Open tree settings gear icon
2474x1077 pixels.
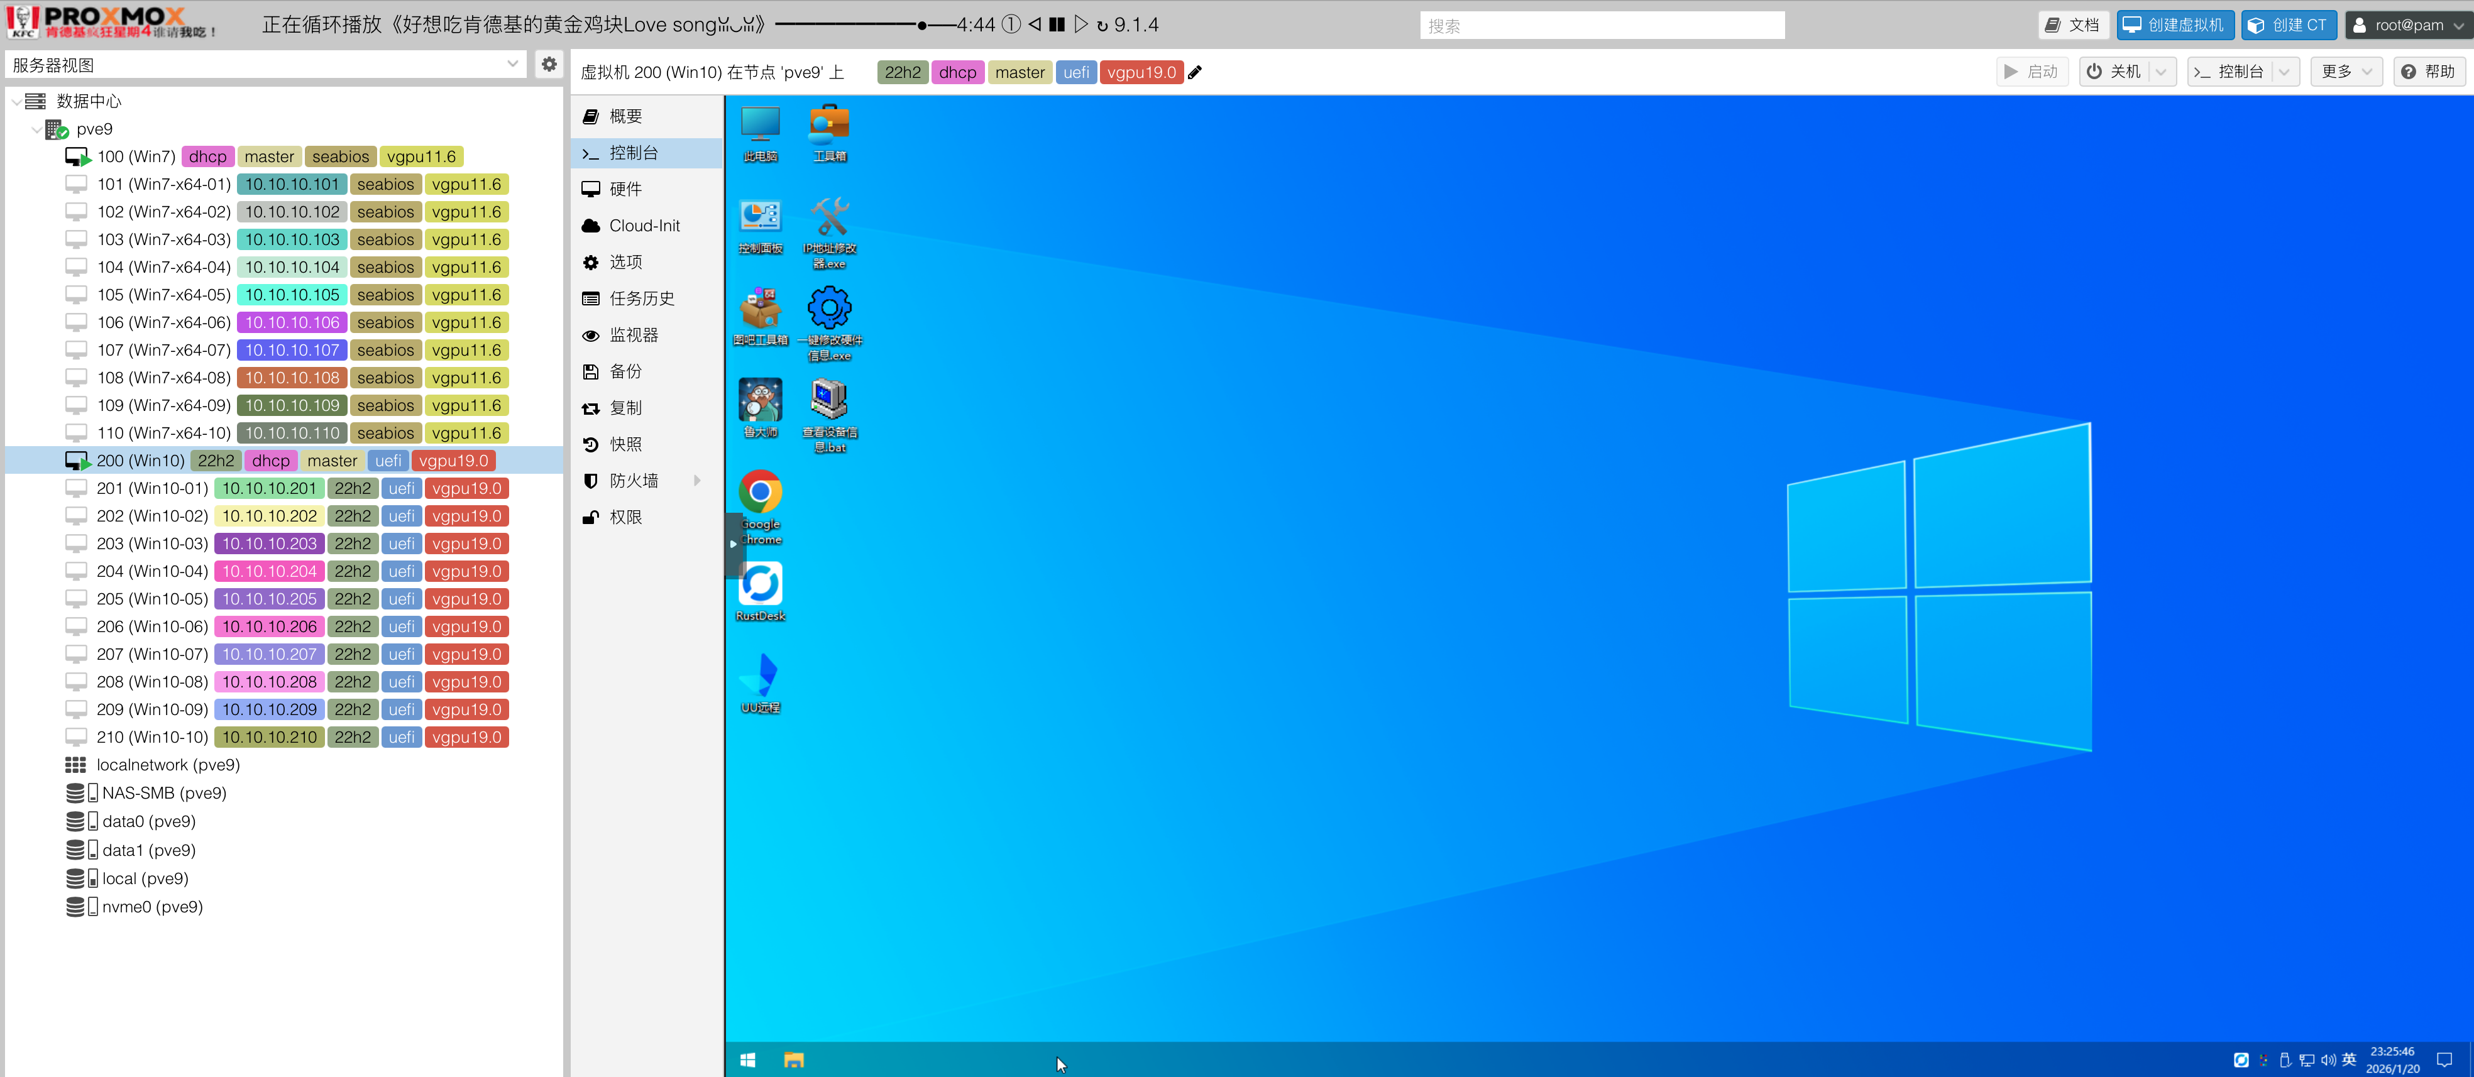pyautogui.click(x=548, y=64)
